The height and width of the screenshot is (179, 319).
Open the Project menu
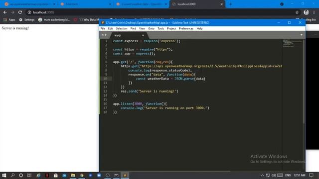click(x=171, y=29)
